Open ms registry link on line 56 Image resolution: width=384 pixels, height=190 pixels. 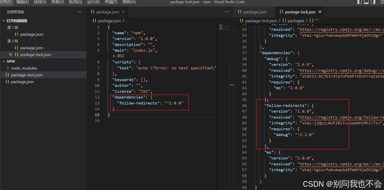point(342,164)
